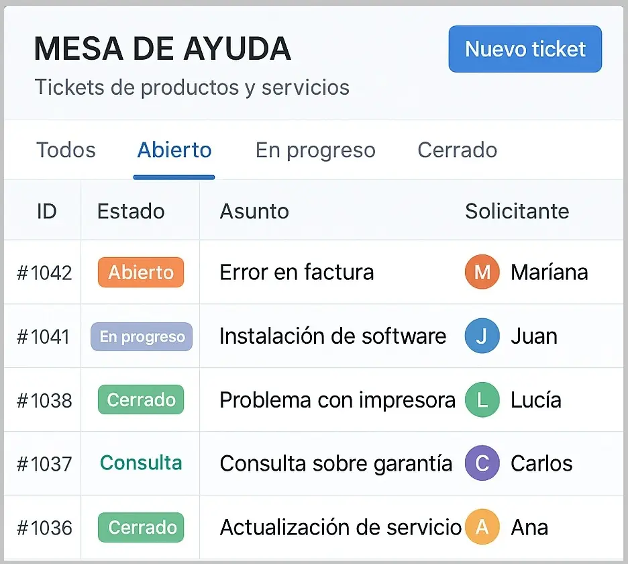Click the Abierto status badge on ticket #1042
The image size is (628, 564).
(x=140, y=272)
